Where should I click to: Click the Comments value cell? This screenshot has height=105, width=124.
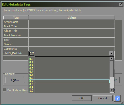pyautogui.click(x=72, y=49)
